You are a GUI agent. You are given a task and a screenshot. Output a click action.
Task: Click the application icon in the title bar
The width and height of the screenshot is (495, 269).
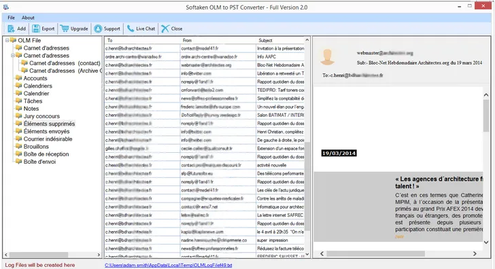coord(5,7)
